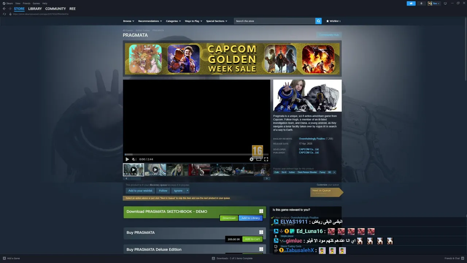This screenshot has width=467, height=263.
Task: Go forward with the right arrow
Action: click(x=9, y=9)
